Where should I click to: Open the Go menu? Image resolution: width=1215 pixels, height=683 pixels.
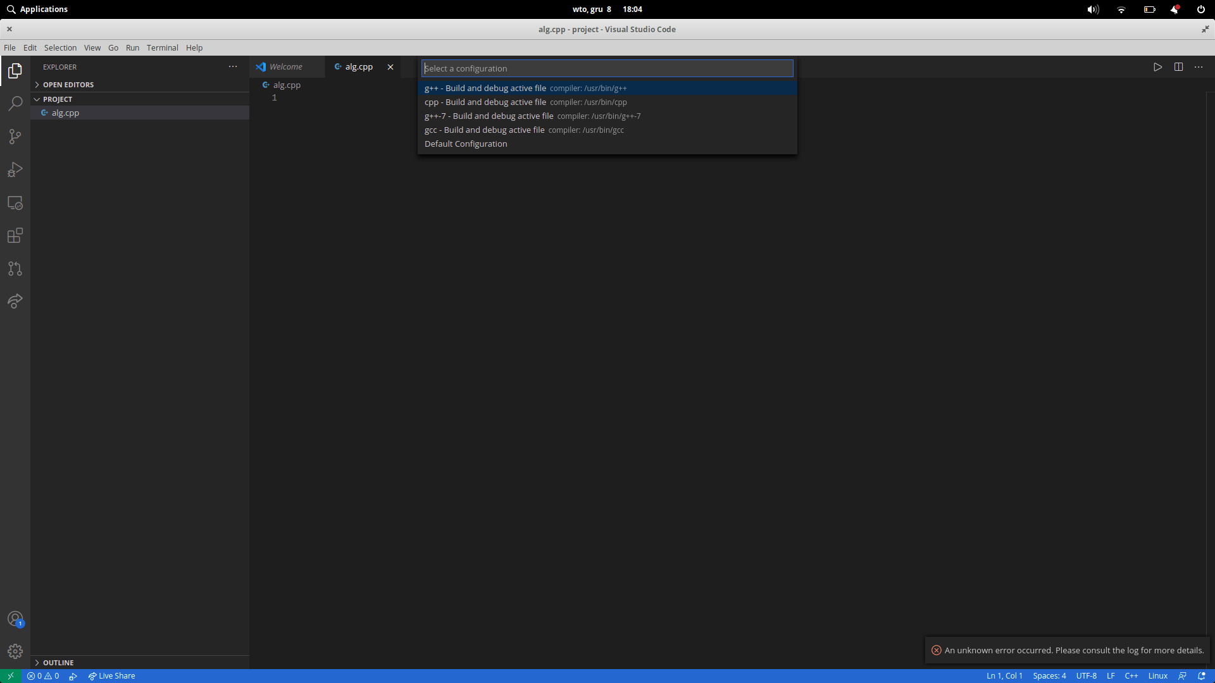pyautogui.click(x=113, y=48)
